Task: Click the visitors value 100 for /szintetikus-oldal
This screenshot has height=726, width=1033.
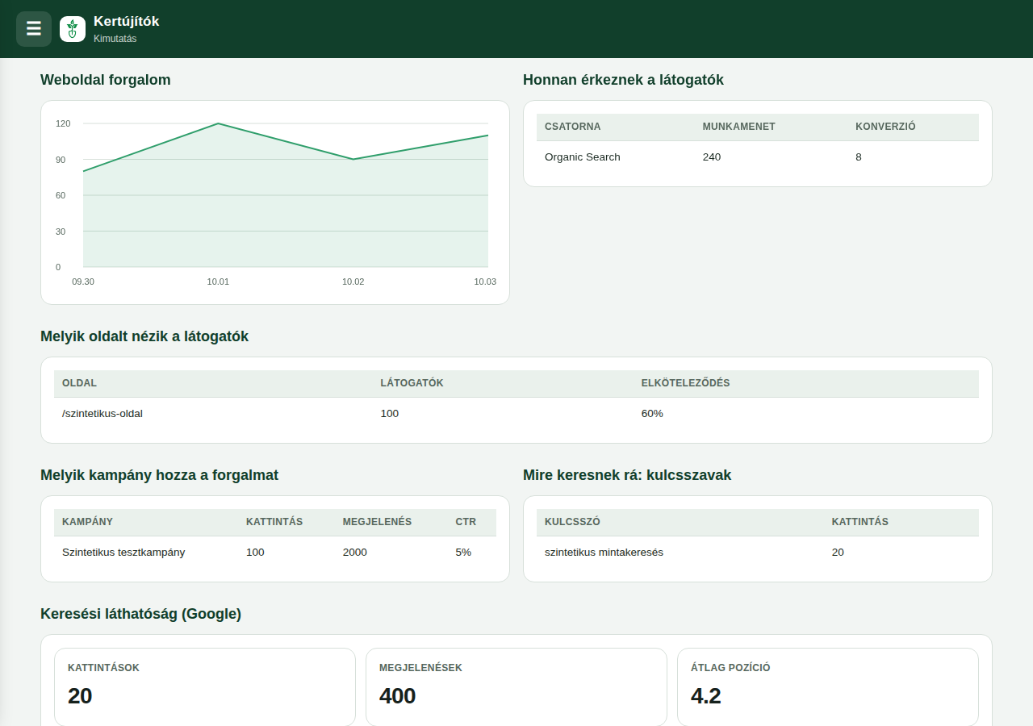Action: coord(390,414)
